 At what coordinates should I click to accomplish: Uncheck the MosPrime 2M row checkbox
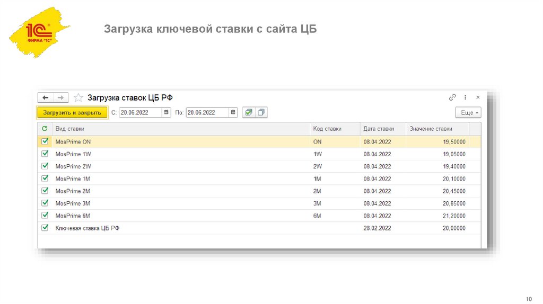45,191
